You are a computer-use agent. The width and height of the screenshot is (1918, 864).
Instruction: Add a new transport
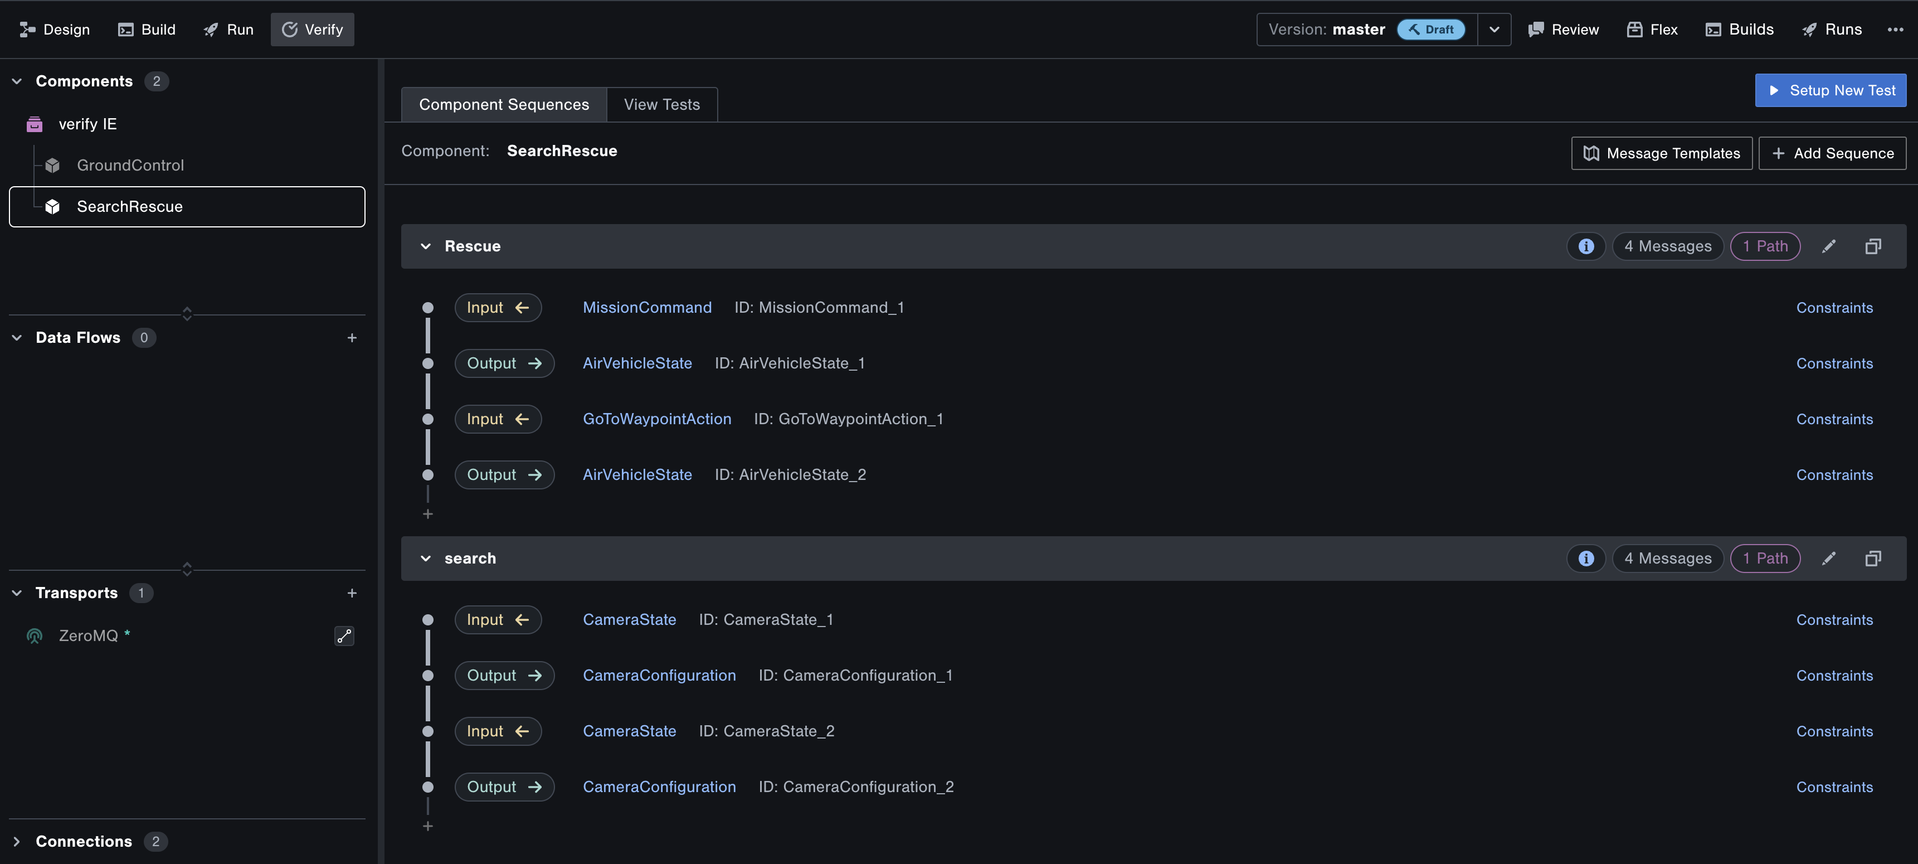point(352,593)
